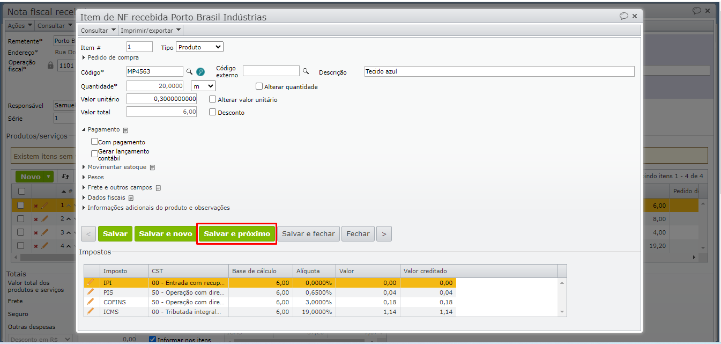Edit item 2 pencil icon in background list
721x344 pixels.
pyautogui.click(x=45, y=218)
